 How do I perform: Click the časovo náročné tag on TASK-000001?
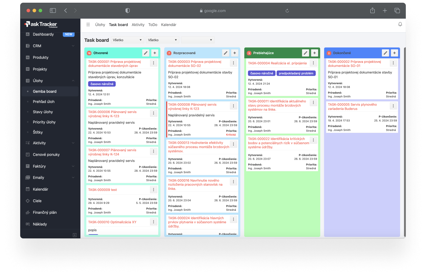pyautogui.click(x=102, y=84)
